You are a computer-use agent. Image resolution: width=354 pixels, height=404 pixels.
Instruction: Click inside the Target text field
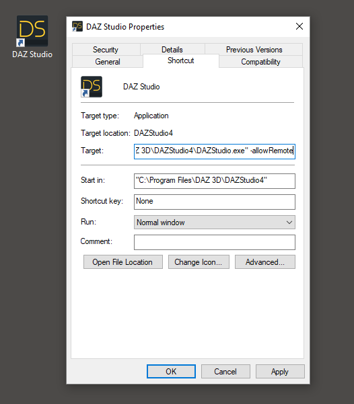215,151
